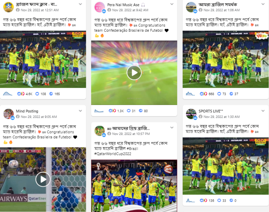Click the reactions icon beside 4.6K
The image size is (269, 212).
click(x=21, y=94)
